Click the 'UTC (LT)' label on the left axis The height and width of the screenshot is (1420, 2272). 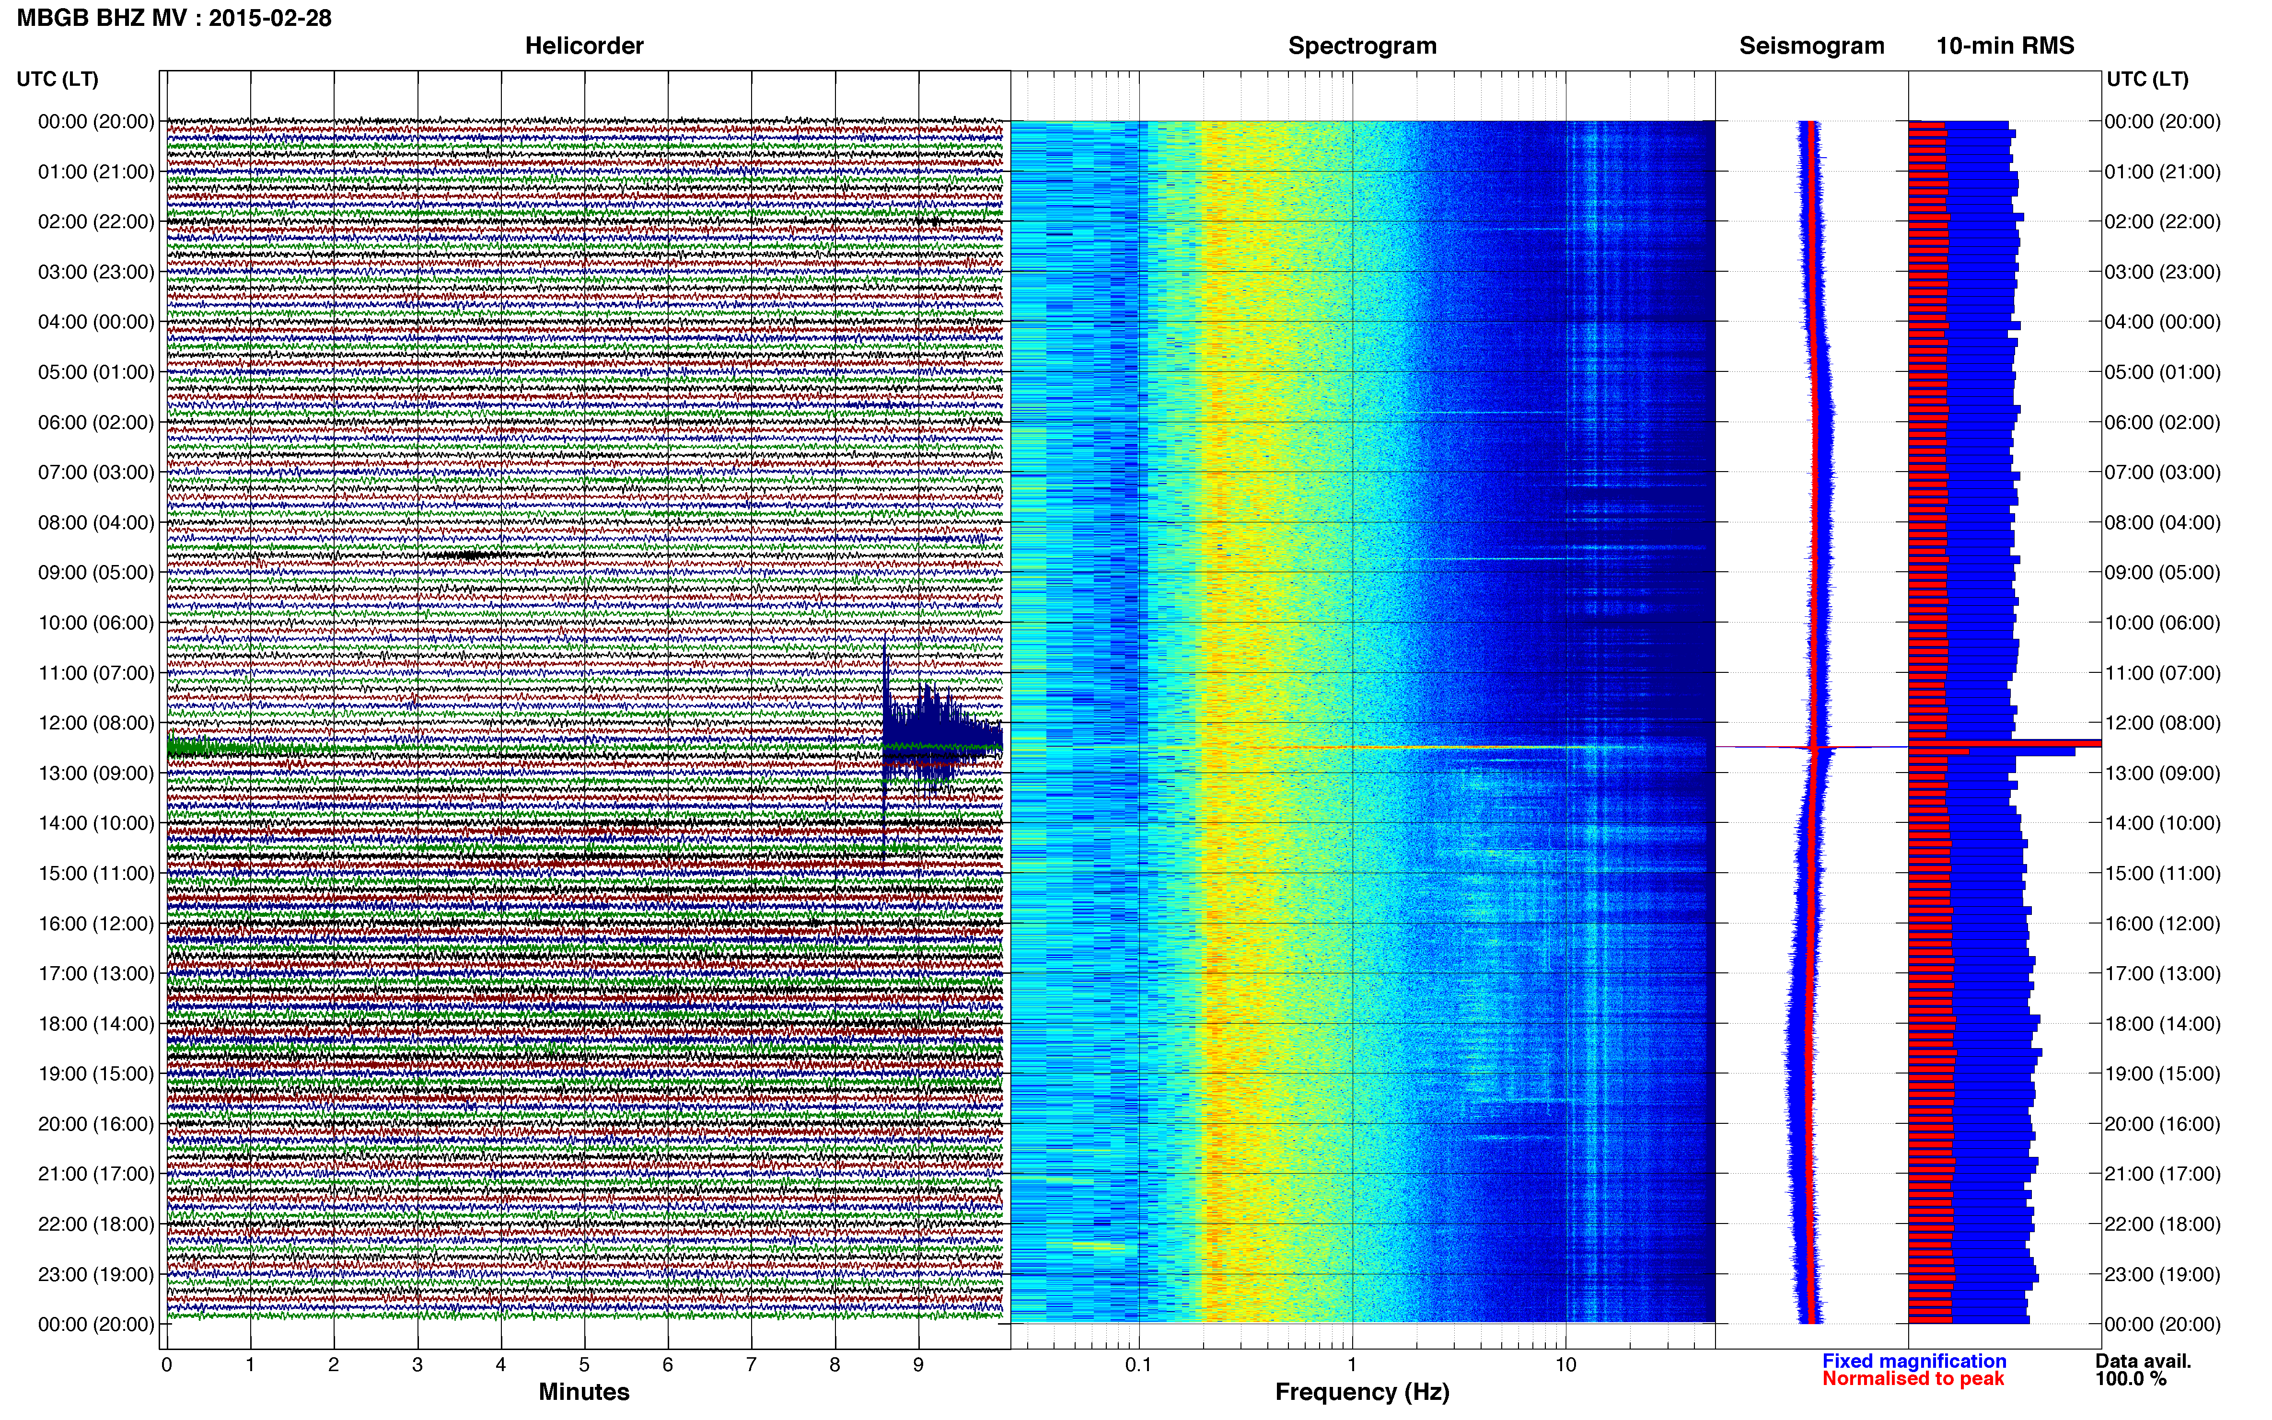pyautogui.click(x=58, y=80)
